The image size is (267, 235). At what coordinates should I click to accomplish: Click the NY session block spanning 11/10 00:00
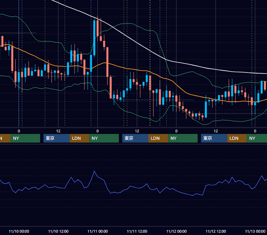pyautogui.click(x=25, y=138)
